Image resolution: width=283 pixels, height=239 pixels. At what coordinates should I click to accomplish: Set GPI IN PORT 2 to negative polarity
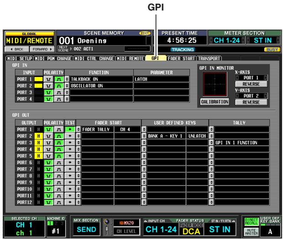coord(48,86)
